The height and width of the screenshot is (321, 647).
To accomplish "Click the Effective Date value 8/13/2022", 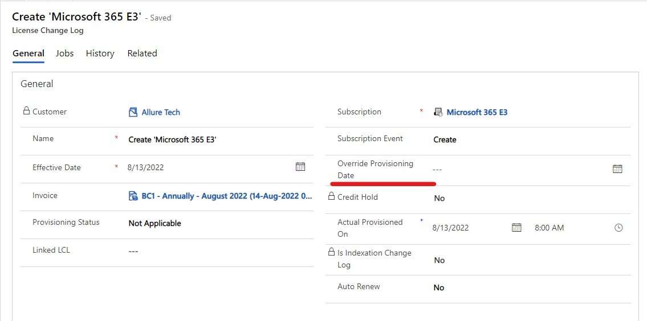I will [146, 168].
